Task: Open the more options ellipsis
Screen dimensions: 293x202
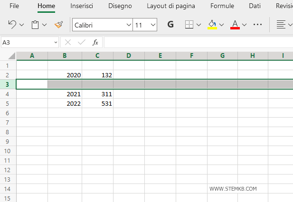Action: (258, 25)
